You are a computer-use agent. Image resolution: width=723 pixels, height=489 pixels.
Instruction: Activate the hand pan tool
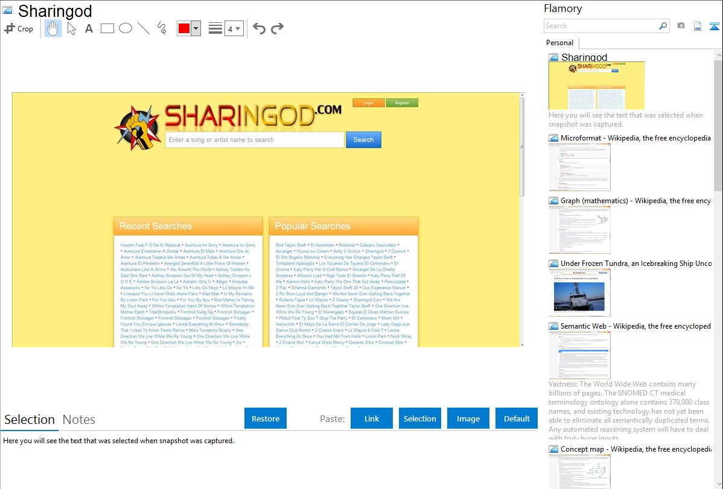point(53,28)
